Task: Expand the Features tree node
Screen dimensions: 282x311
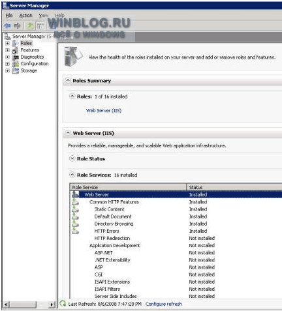Action: click(x=7, y=50)
